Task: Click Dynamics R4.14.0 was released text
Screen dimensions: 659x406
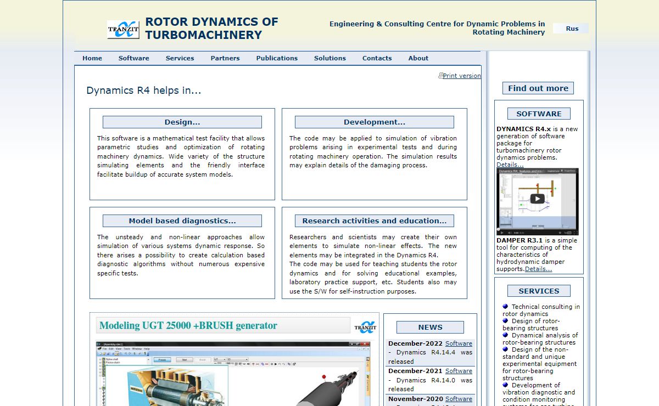Action: 430,384
